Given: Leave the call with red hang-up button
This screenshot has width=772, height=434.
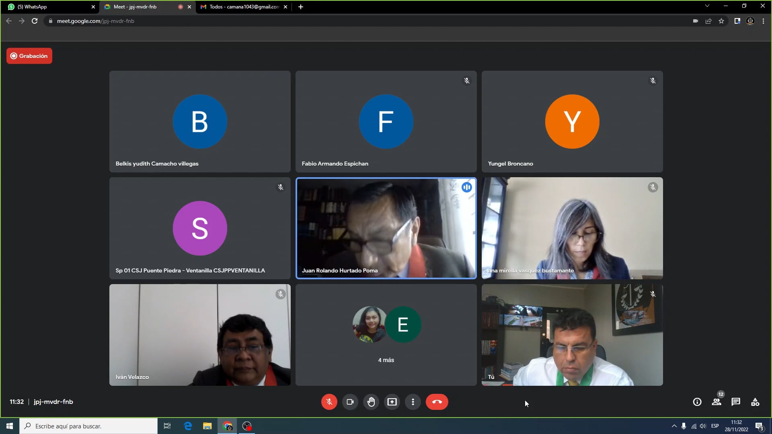Looking at the screenshot, I should click(x=437, y=402).
